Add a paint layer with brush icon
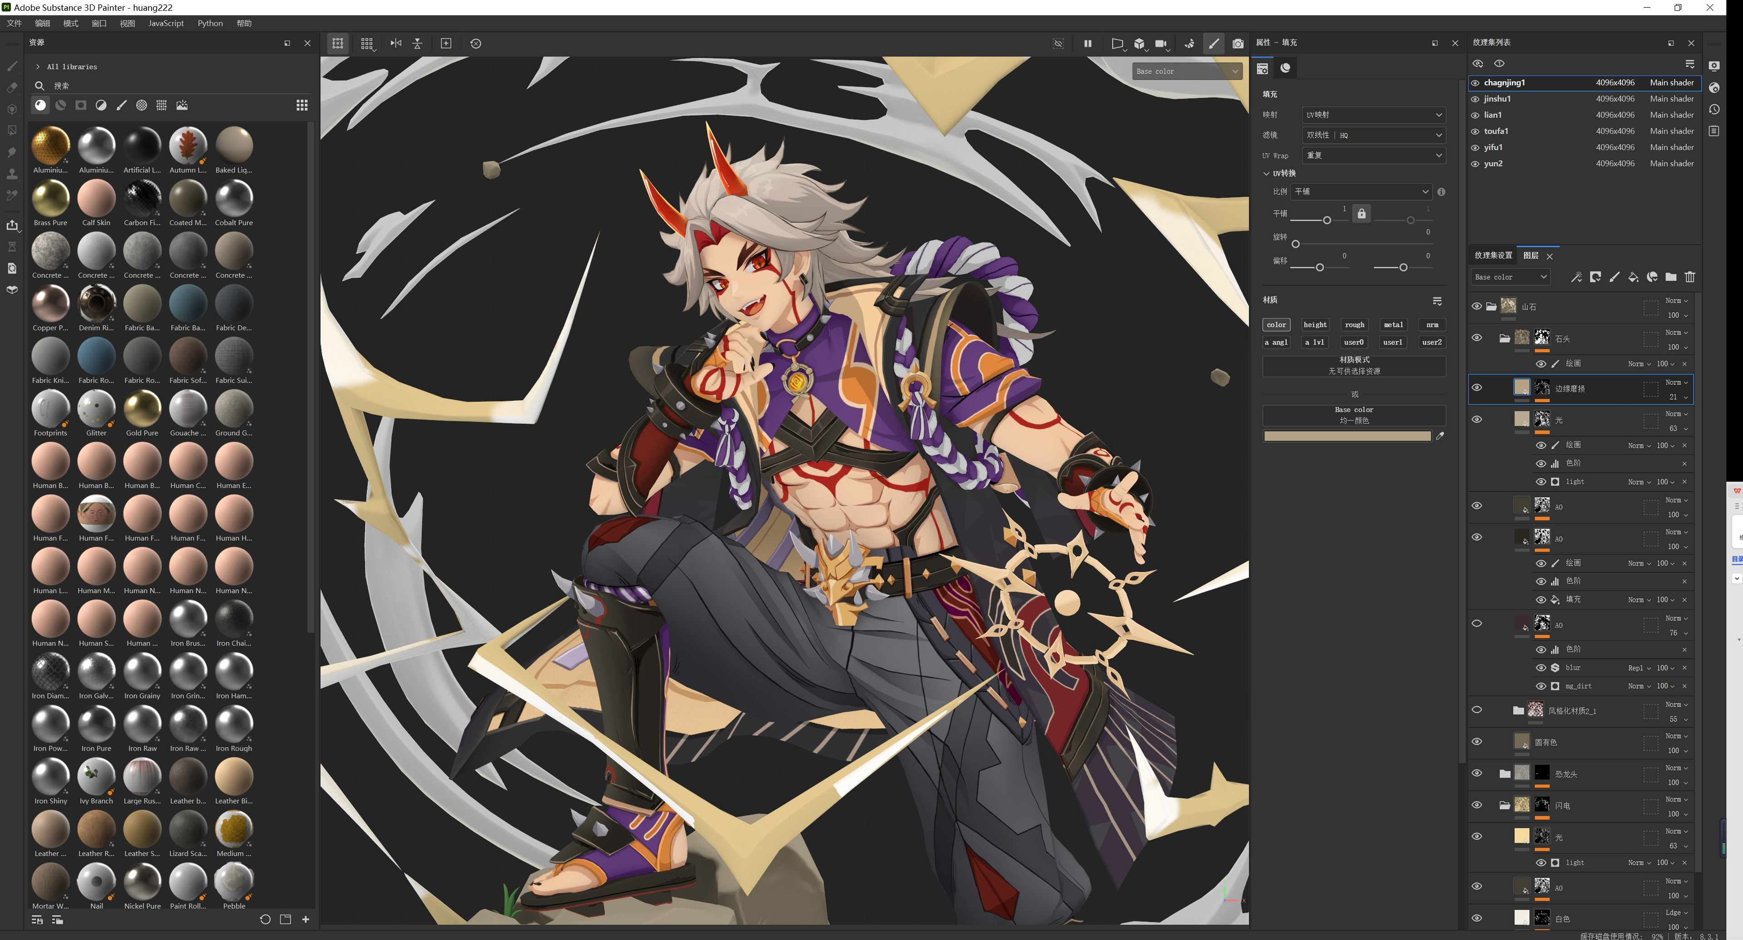The image size is (1743, 940). coord(1614,277)
